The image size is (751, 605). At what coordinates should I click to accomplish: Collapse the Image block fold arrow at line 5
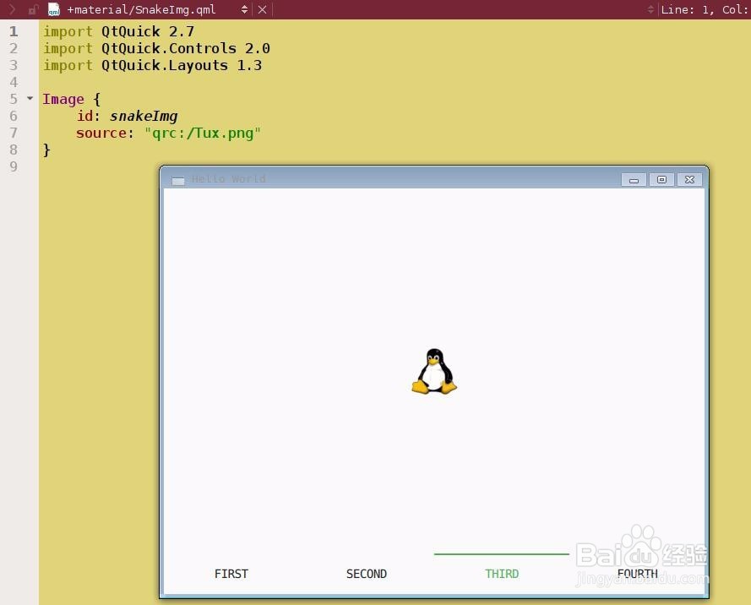click(30, 98)
